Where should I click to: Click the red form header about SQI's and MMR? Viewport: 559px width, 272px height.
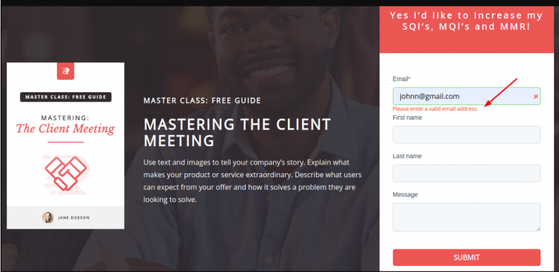tap(467, 29)
